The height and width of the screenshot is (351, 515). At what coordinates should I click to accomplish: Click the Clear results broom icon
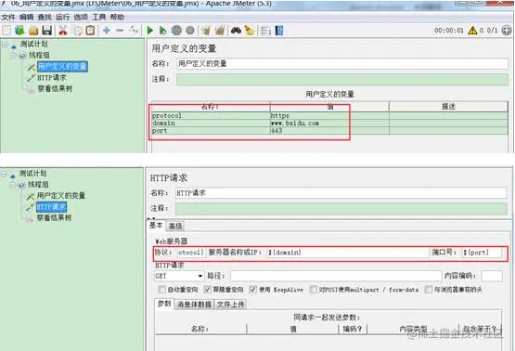pos(206,31)
